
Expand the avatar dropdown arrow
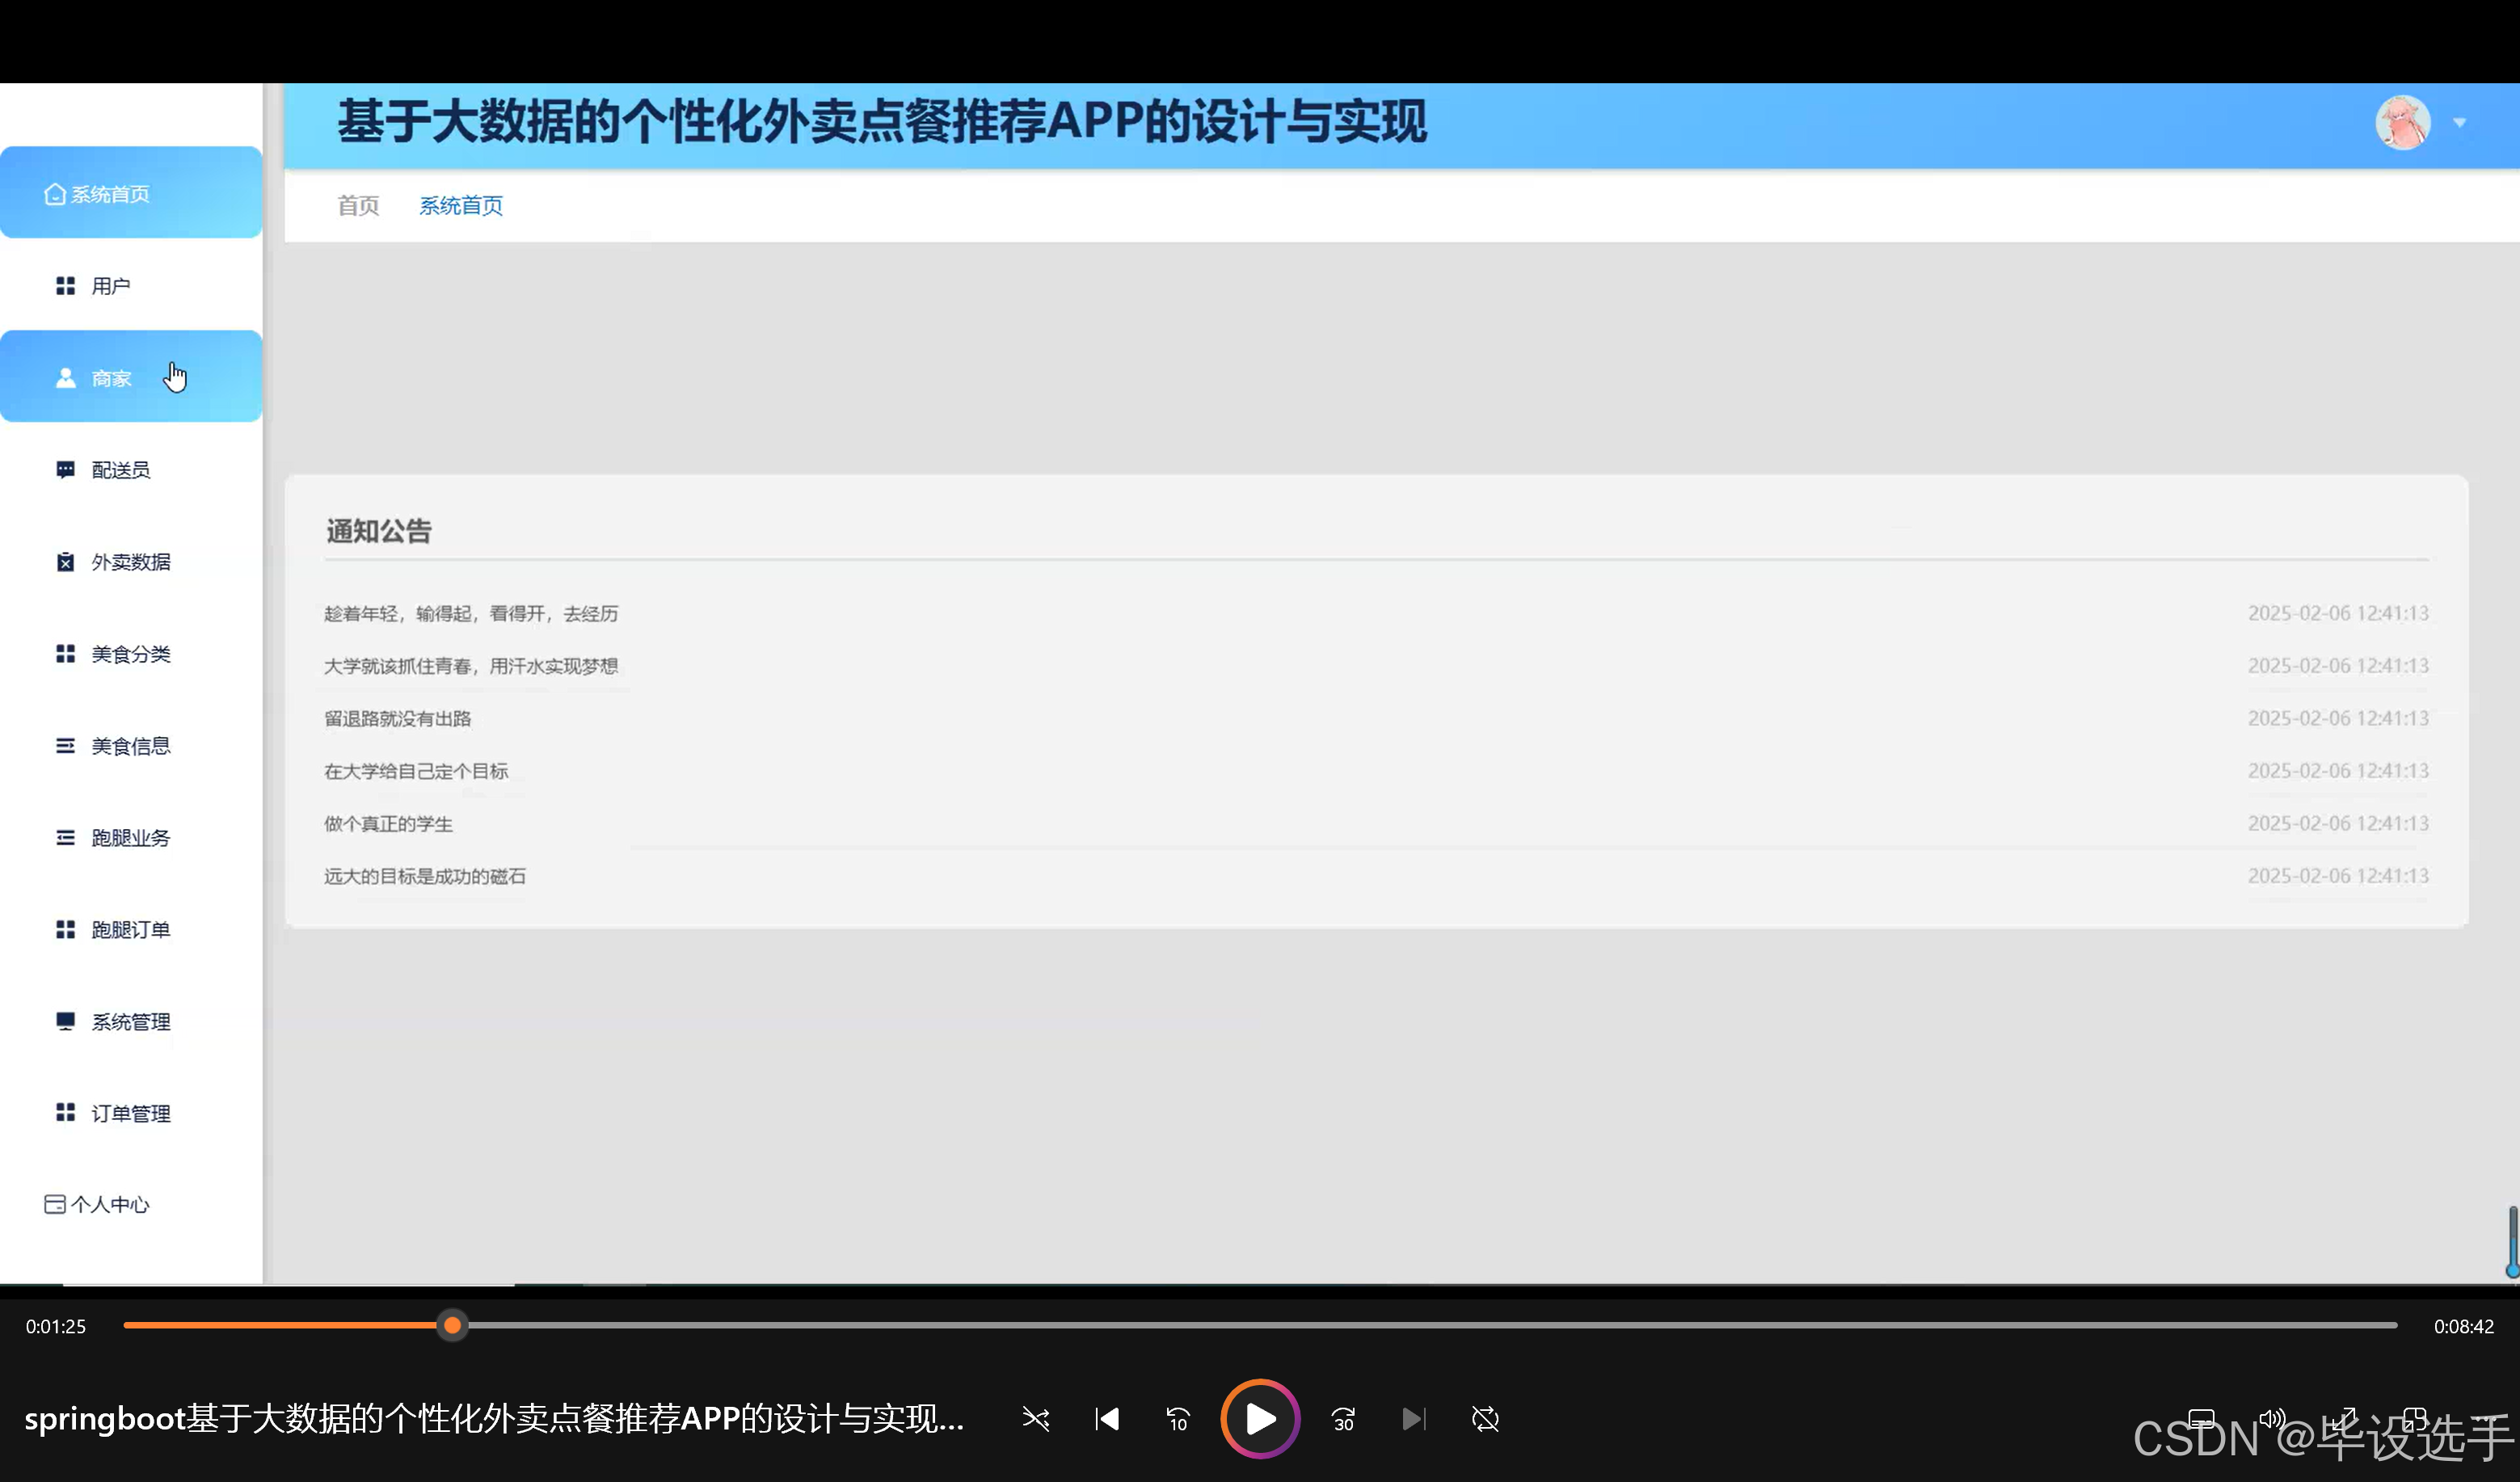pyautogui.click(x=2459, y=123)
